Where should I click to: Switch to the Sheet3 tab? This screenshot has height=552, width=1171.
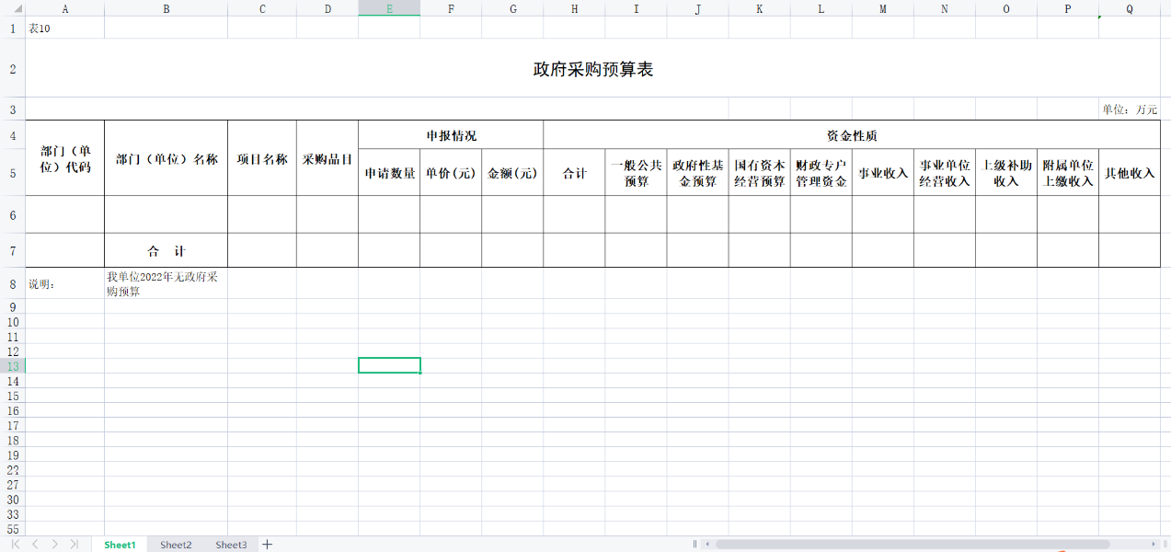click(231, 544)
